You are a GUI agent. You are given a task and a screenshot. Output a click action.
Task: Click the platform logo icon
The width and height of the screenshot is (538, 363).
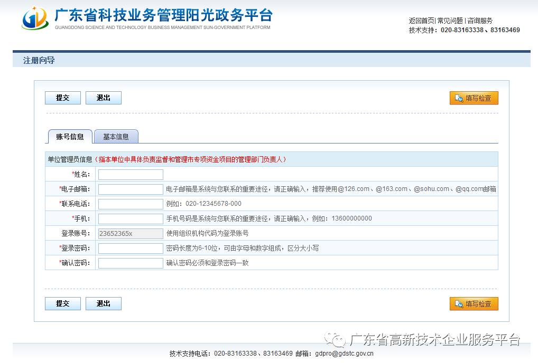[x=35, y=19]
